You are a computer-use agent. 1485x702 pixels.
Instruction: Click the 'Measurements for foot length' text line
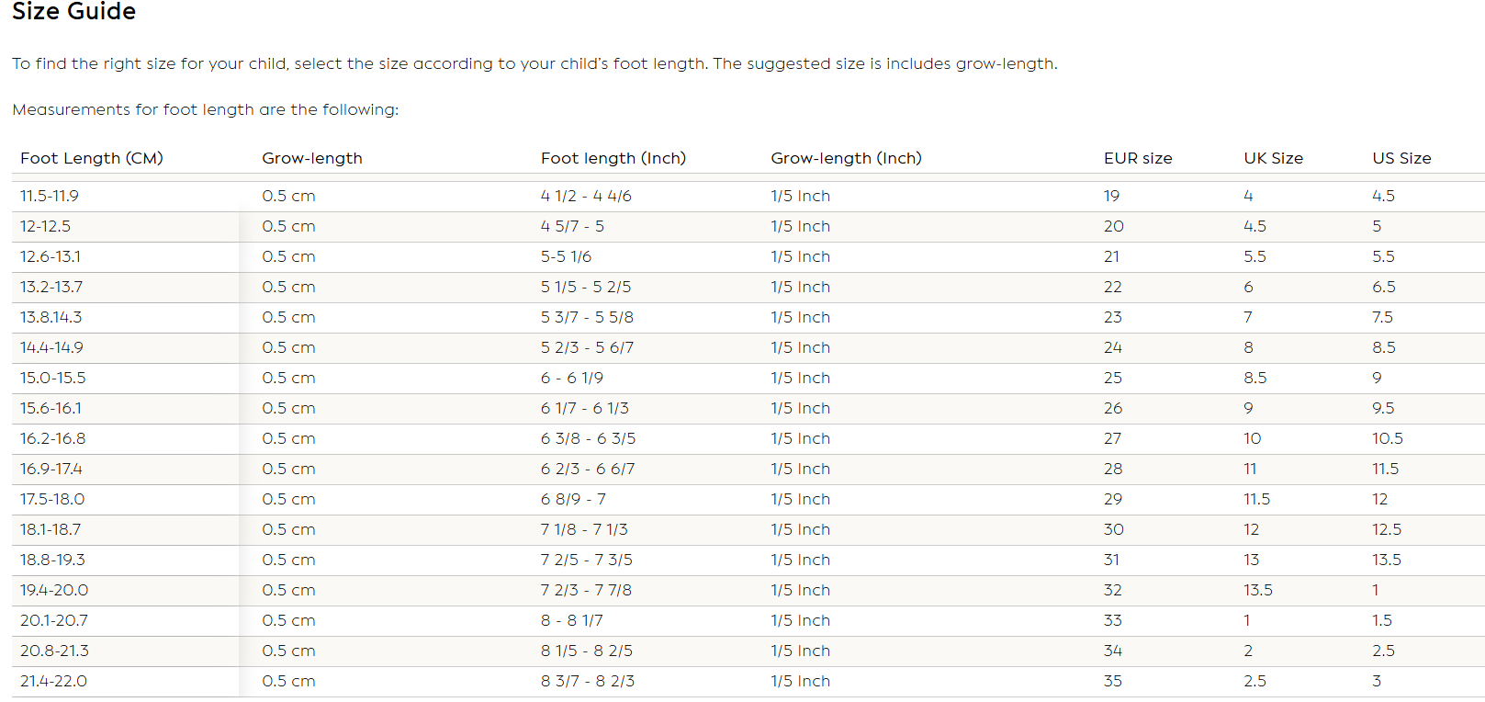[x=206, y=109]
